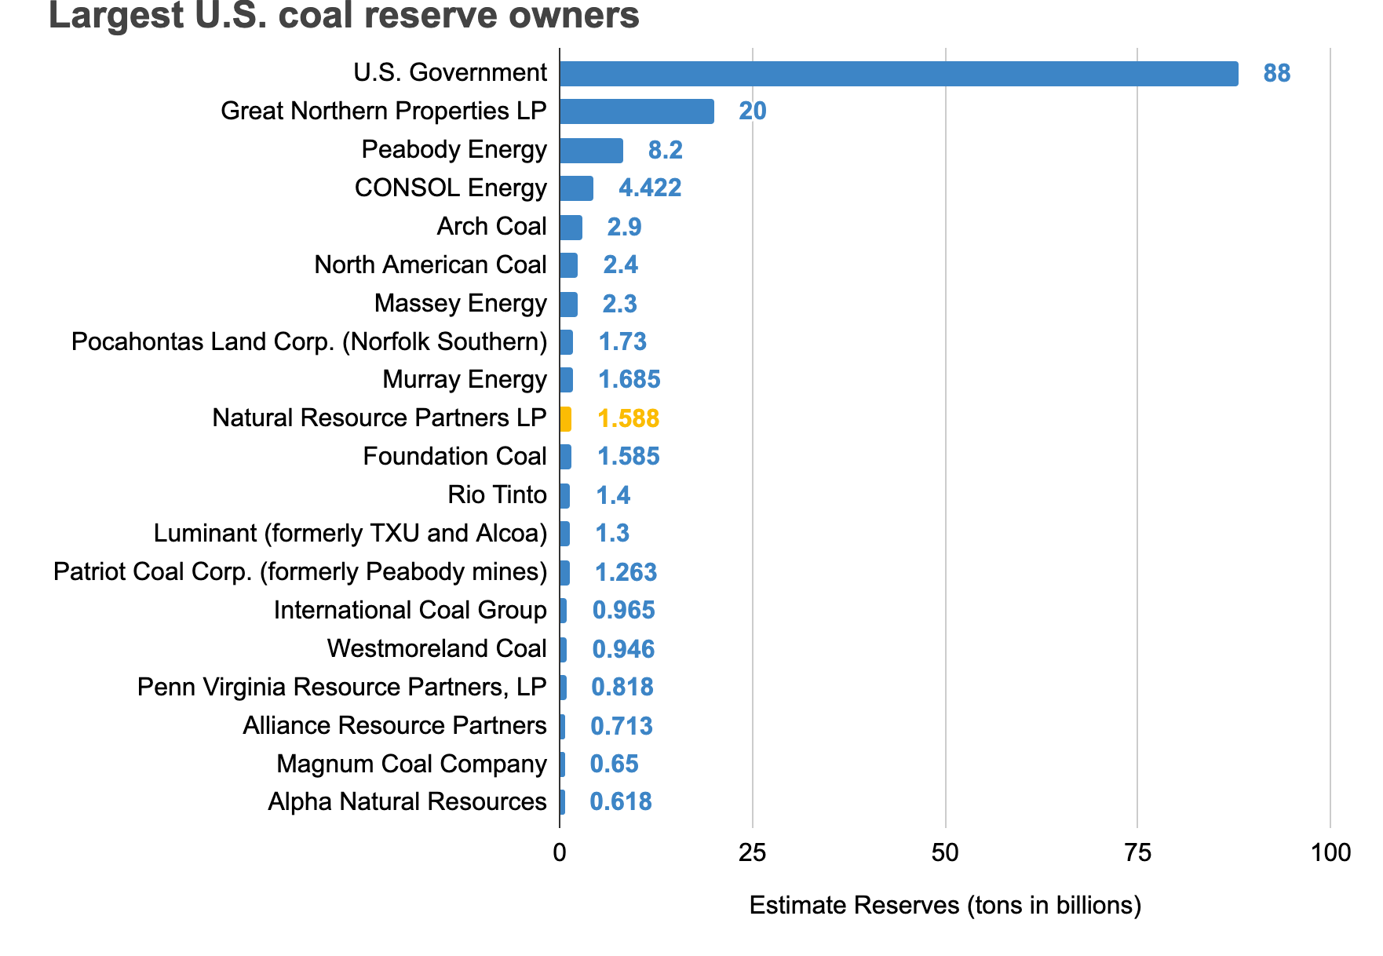Viewport: 1383px width, 956px height.
Task: Select 'Alpha Natural Resources' label
Action: pos(407,802)
